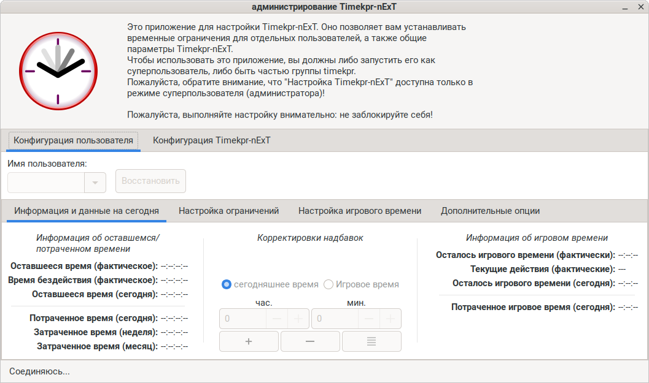Screen dimensions: 649x383
Task: Click the 'мин.' column label
Action: click(356, 303)
